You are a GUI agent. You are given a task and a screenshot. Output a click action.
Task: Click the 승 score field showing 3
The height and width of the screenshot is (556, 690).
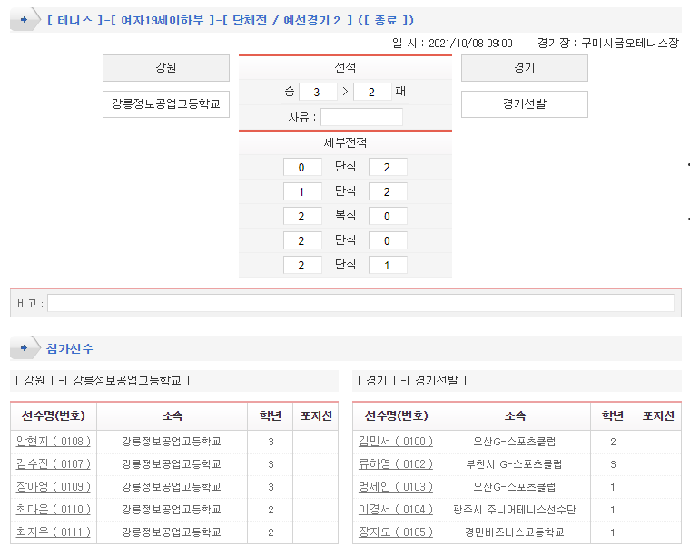tap(318, 92)
